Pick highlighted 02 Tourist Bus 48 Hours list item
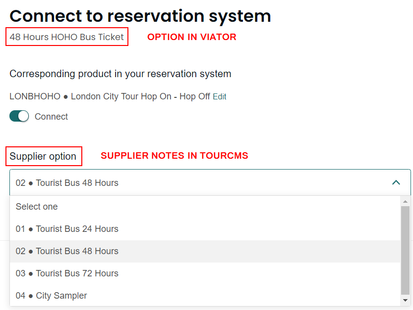 click(67, 251)
